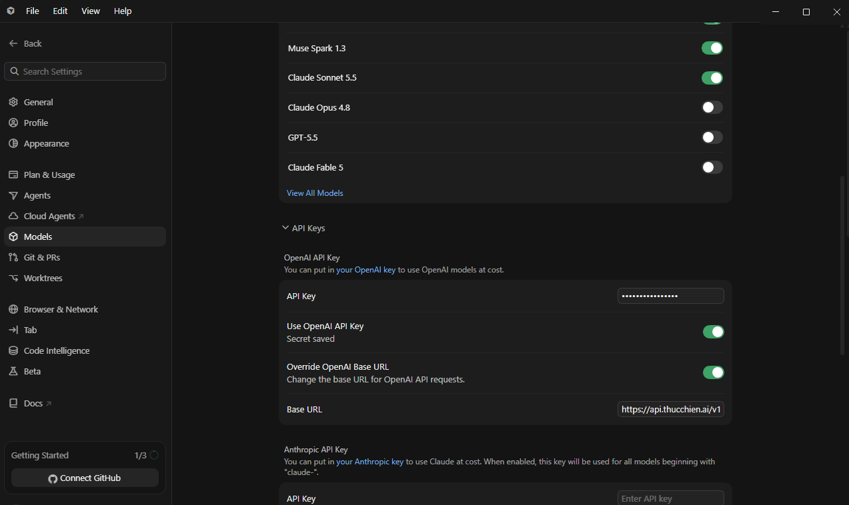
Task: Click the 'Secret saved' status text
Action: [x=311, y=339]
